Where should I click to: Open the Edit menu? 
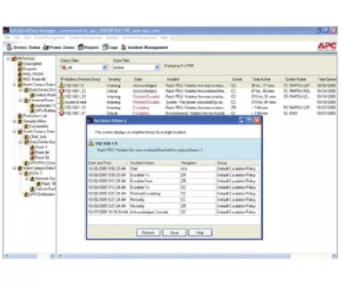tap(17, 38)
